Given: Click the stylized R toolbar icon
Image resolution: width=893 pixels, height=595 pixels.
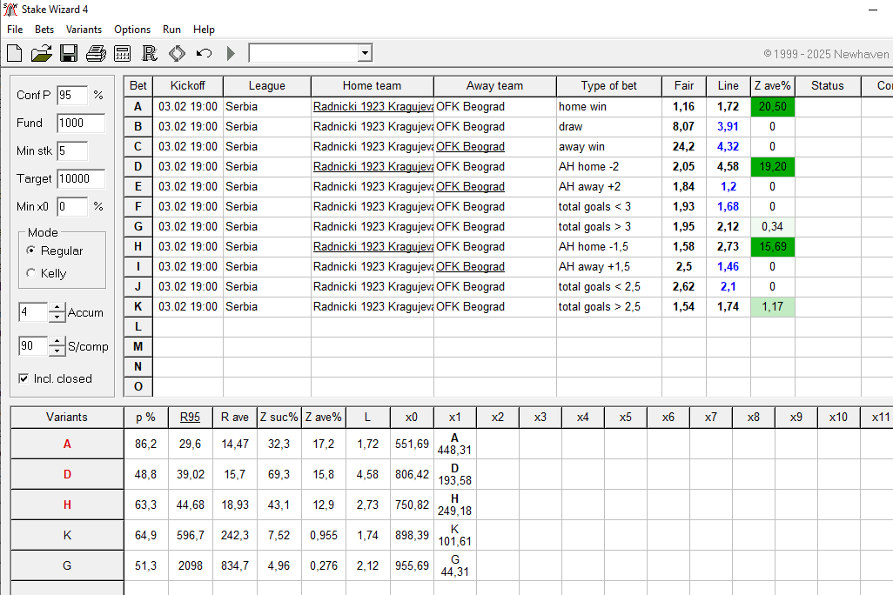Looking at the screenshot, I should click(x=149, y=54).
